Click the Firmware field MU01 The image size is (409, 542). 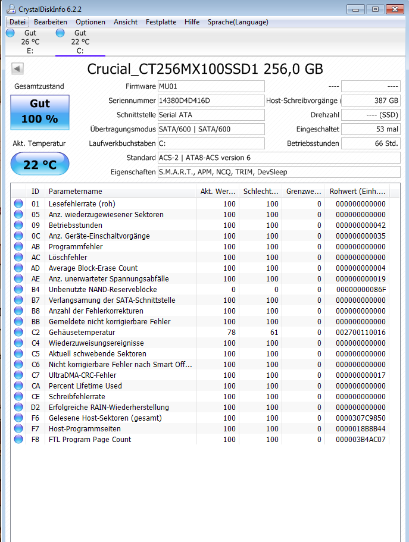211,86
